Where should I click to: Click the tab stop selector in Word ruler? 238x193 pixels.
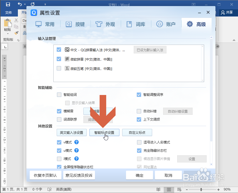5,47
